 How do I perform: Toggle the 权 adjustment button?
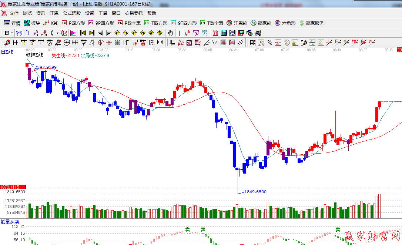(x=64, y=33)
